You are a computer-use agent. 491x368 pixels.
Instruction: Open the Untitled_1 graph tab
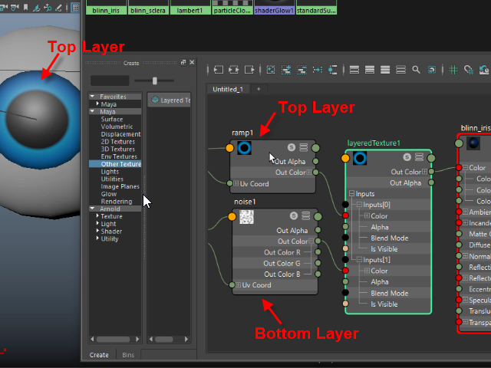[227, 90]
